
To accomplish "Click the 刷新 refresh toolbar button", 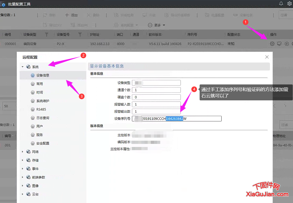I will (49, 15).
